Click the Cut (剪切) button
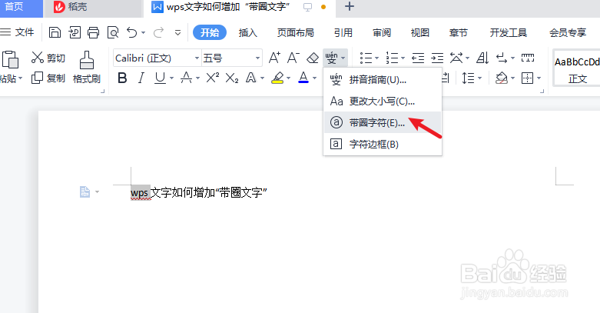The height and width of the screenshot is (313, 600). point(48,58)
